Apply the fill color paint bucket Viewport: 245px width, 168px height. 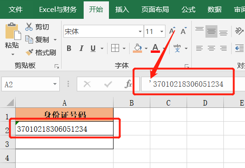point(137,48)
